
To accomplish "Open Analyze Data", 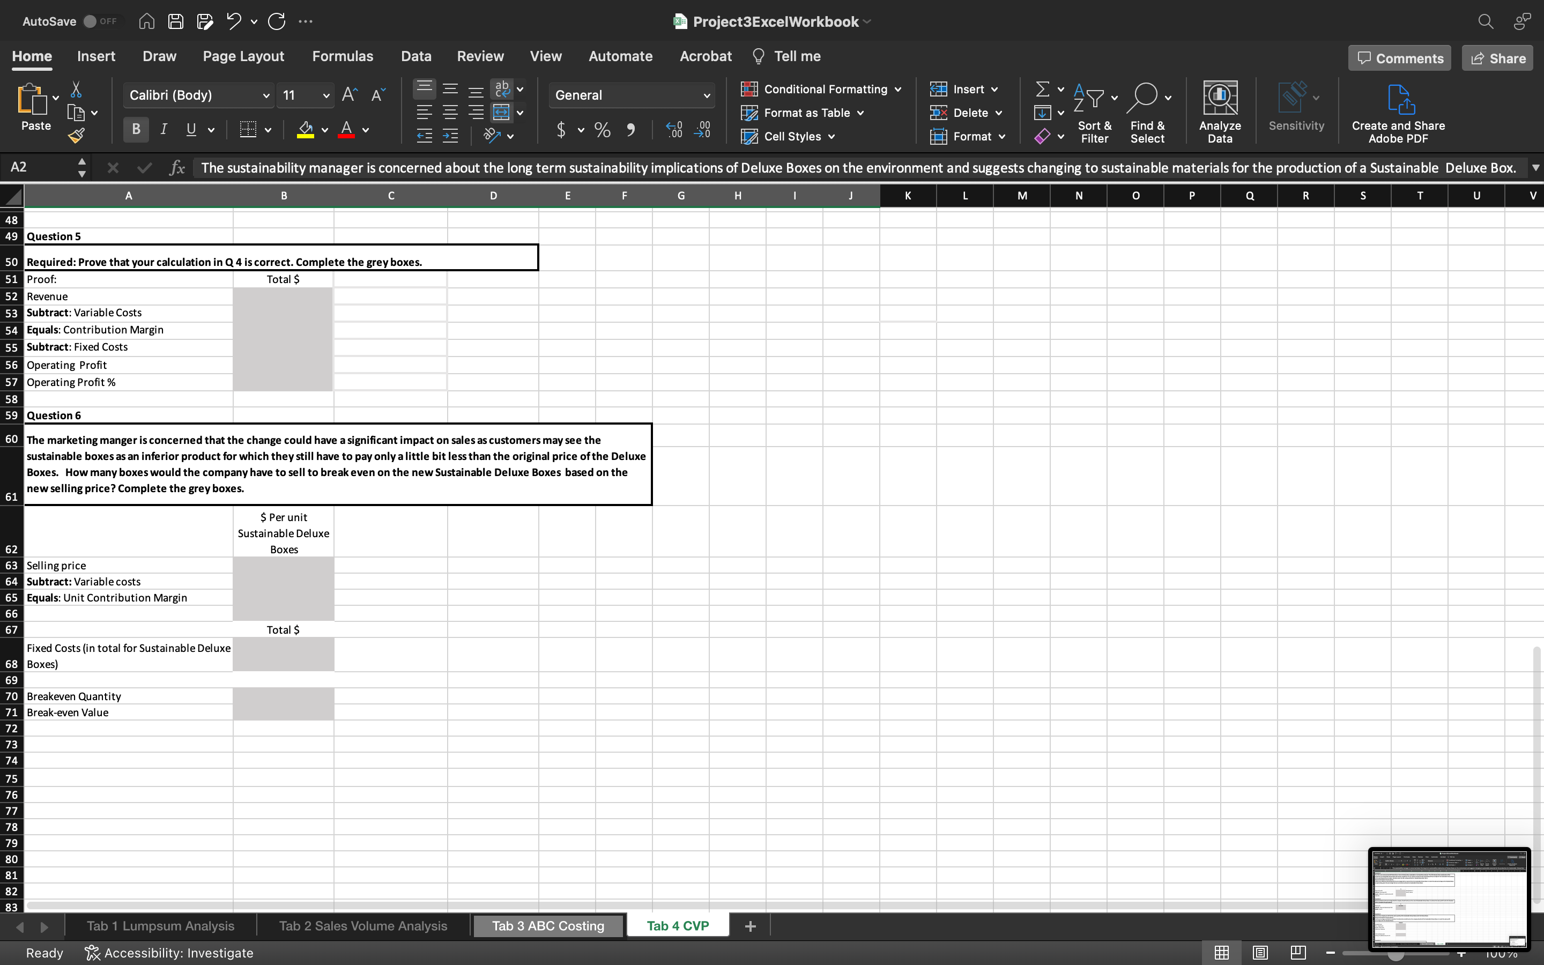I will [x=1219, y=112].
